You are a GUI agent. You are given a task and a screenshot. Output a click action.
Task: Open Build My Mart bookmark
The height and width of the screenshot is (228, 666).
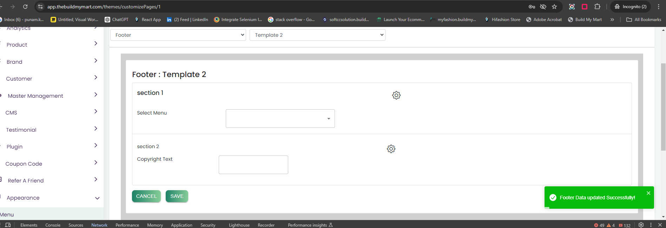(585, 20)
